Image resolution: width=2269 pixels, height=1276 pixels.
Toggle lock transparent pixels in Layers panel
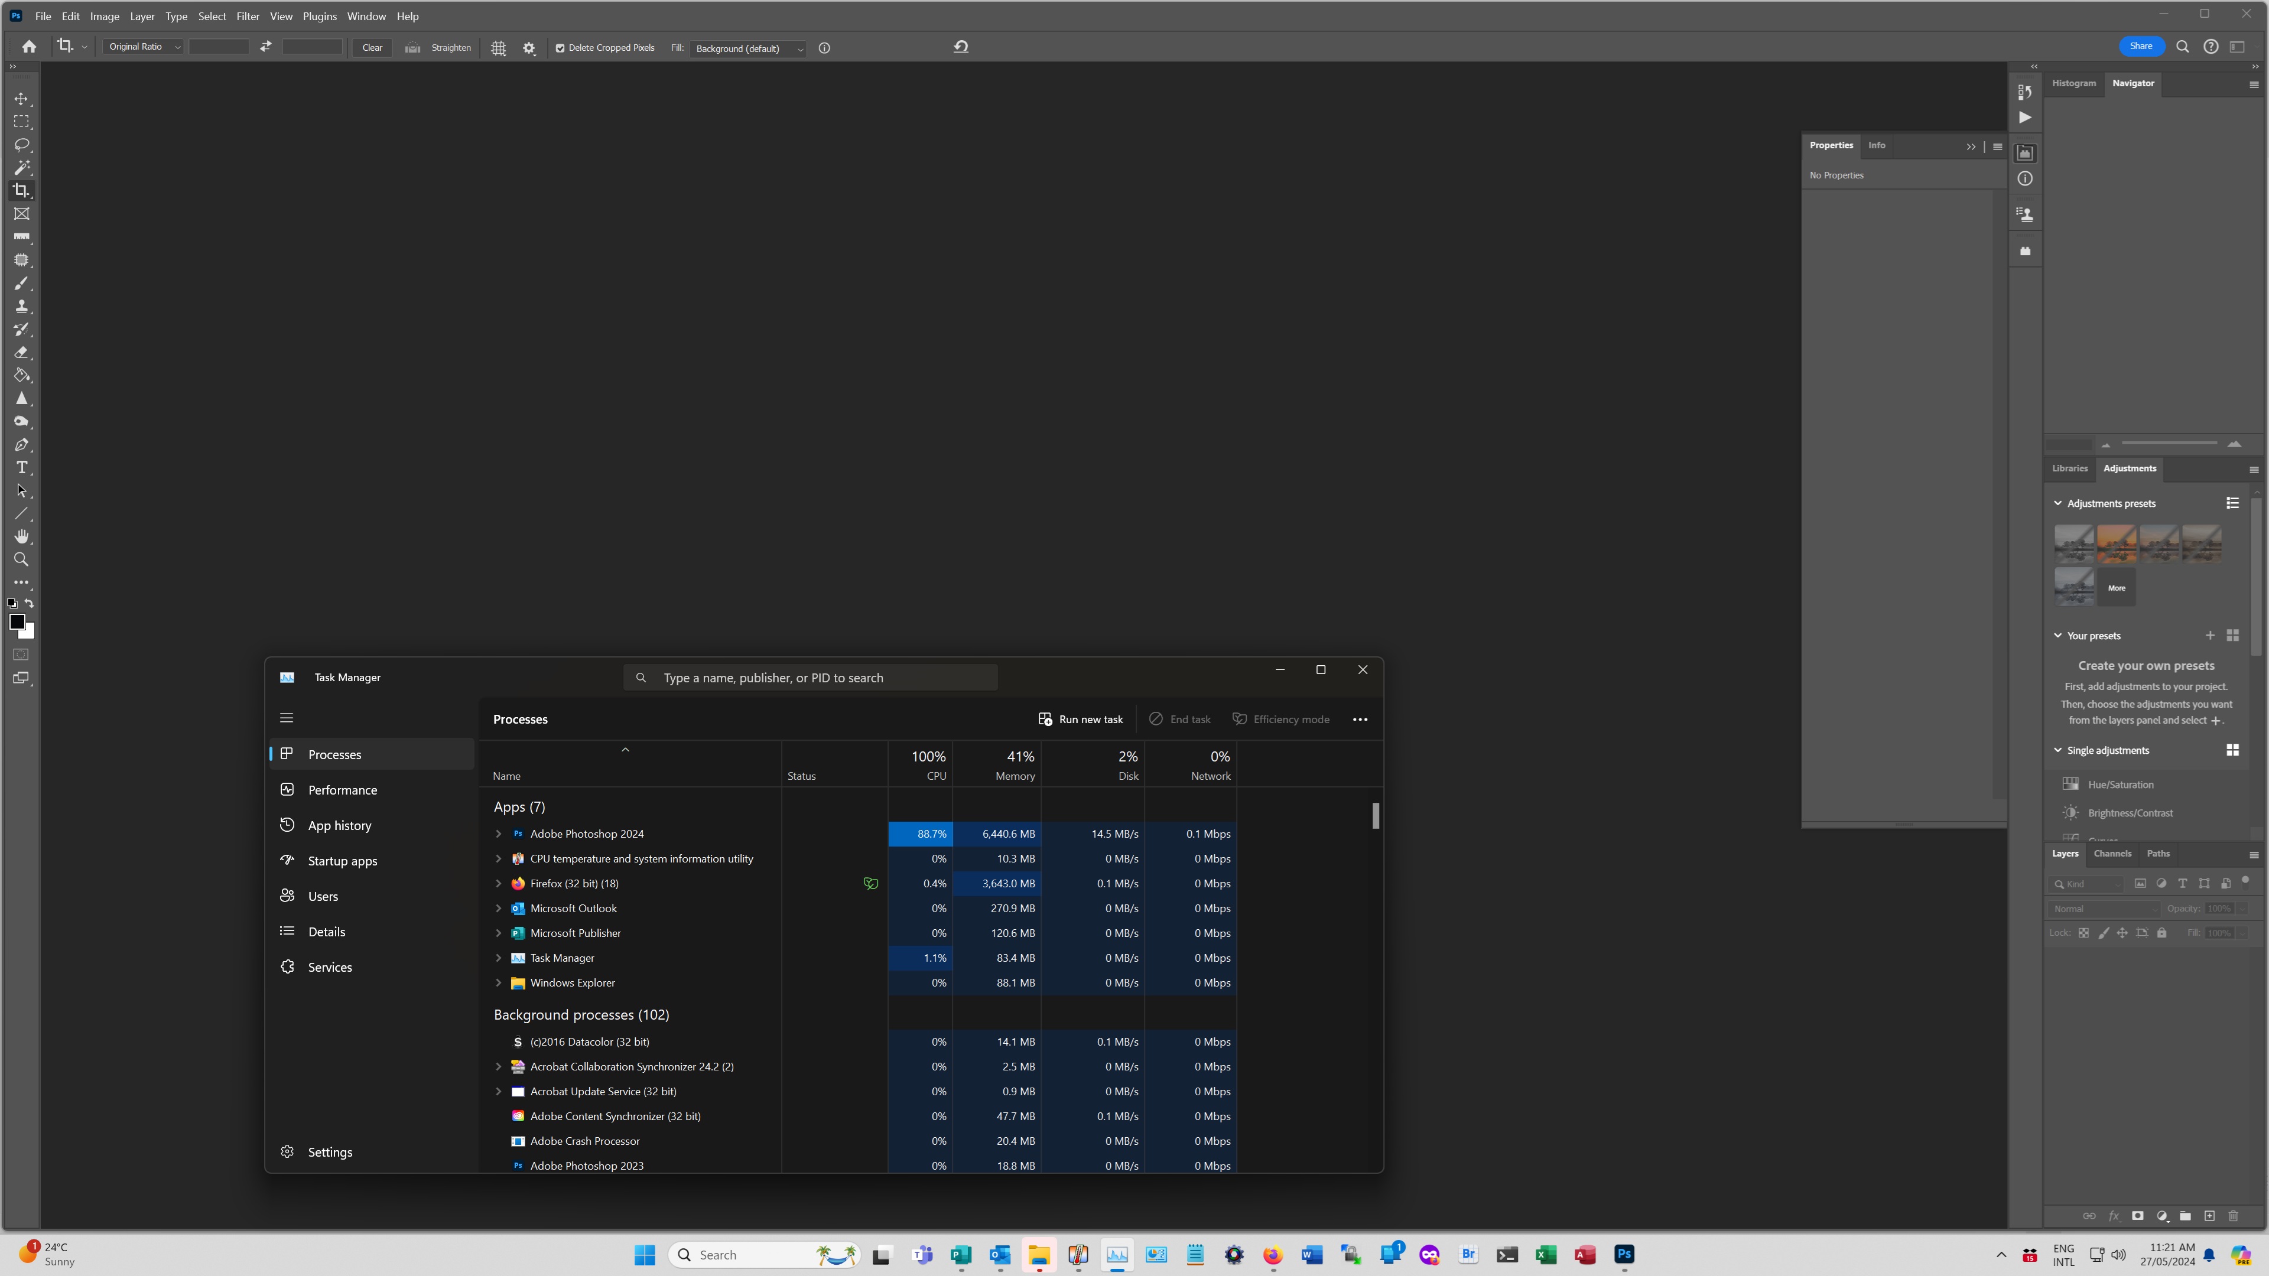point(2083,933)
